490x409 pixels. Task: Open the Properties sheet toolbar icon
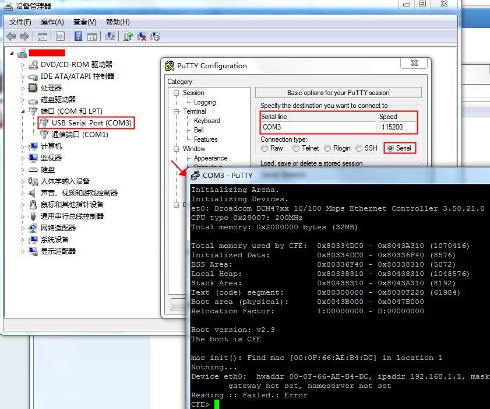pyautogui.click(x=61, y=37)
